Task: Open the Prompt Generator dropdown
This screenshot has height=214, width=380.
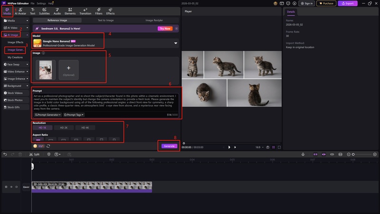Action: 48,115
